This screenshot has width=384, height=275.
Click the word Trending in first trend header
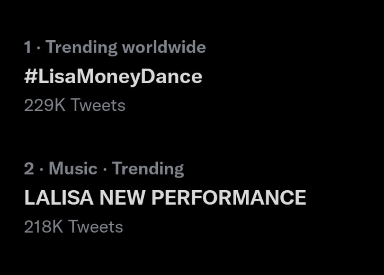pos(81,48)
